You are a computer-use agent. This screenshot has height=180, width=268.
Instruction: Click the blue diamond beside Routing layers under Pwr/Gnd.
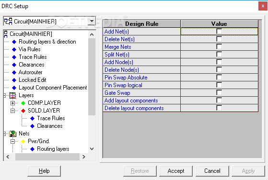[32, 149]
